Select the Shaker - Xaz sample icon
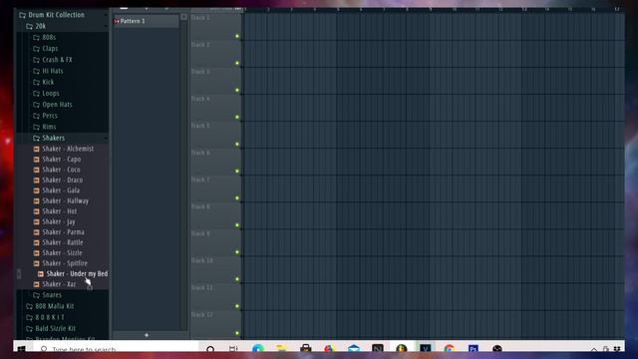The height and width of the screenshot is (359, 638). coord(37,284)
